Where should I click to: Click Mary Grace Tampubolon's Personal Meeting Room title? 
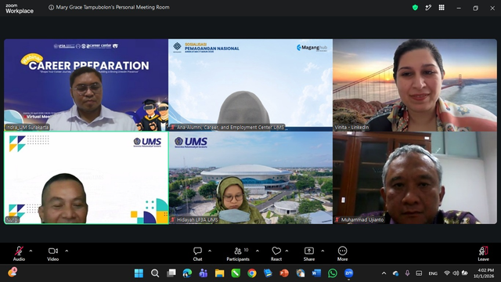(x=113, y=7)
